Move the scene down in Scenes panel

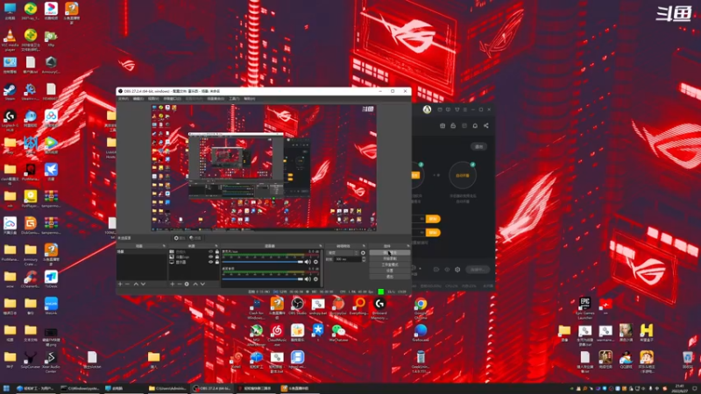coord(143,284)
